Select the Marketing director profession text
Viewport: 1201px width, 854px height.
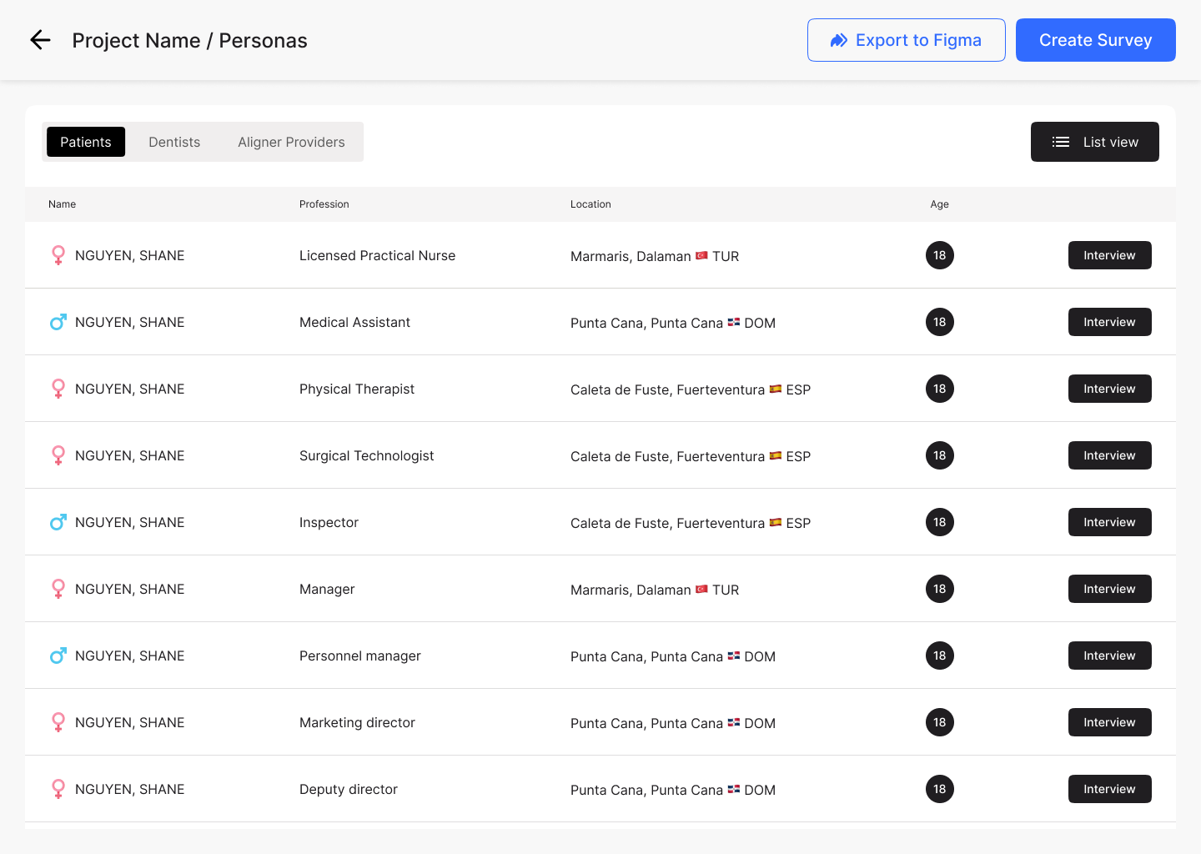pos(357,722)
